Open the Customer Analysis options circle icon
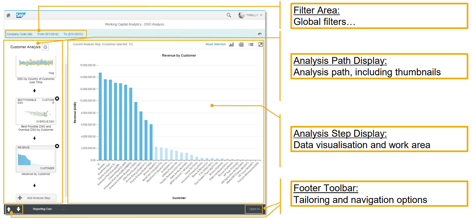 click(45, 47)
